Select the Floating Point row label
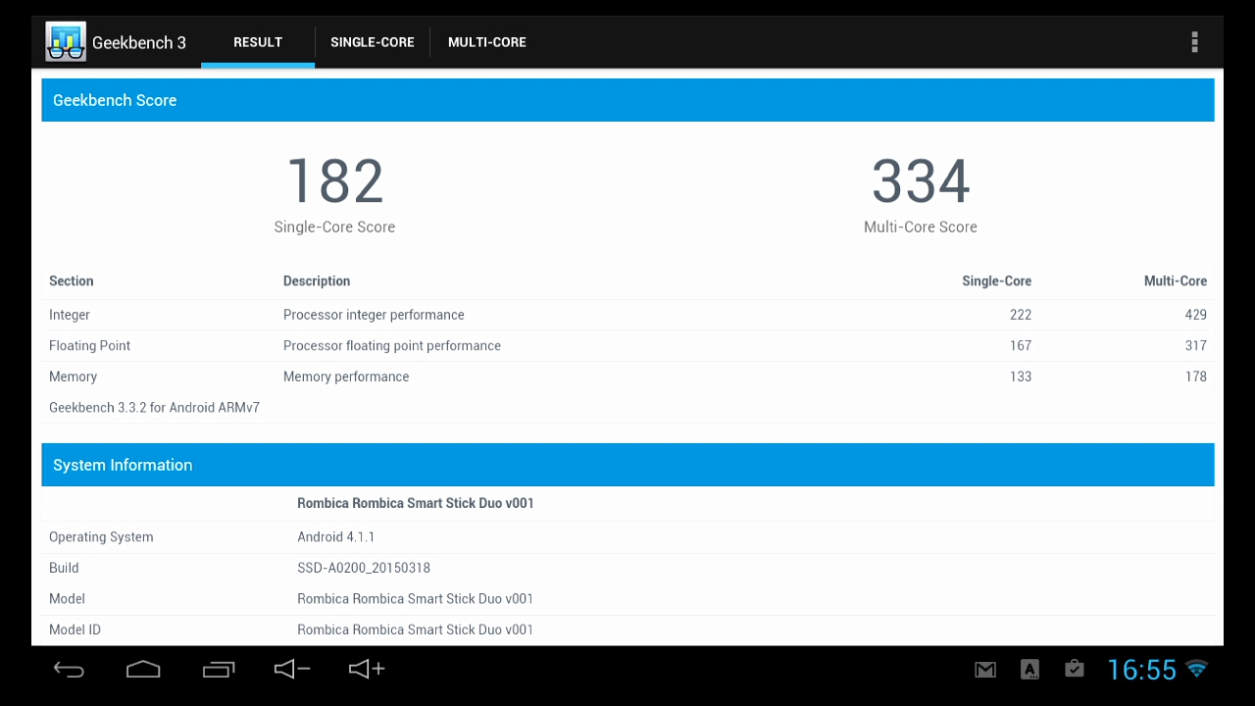The image size is (1255, 706). coord(89,345)
